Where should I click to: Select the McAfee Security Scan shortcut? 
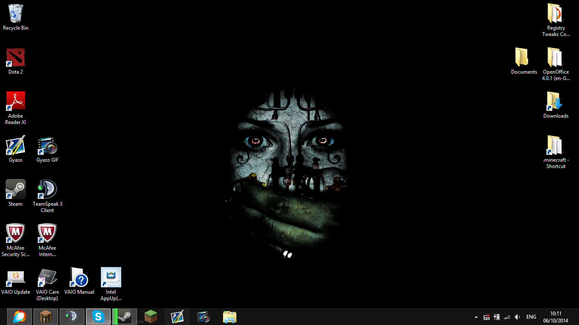(x=16, y=240)
